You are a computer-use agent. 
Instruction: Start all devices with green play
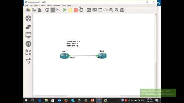click(x=65, y=10)
